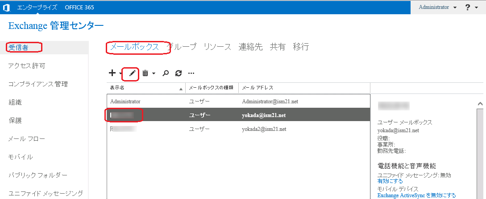The height and width of the screenshot is (199, 486).
Task: Click the refresh icon in toolbar
Action: [x=179, y=73]
